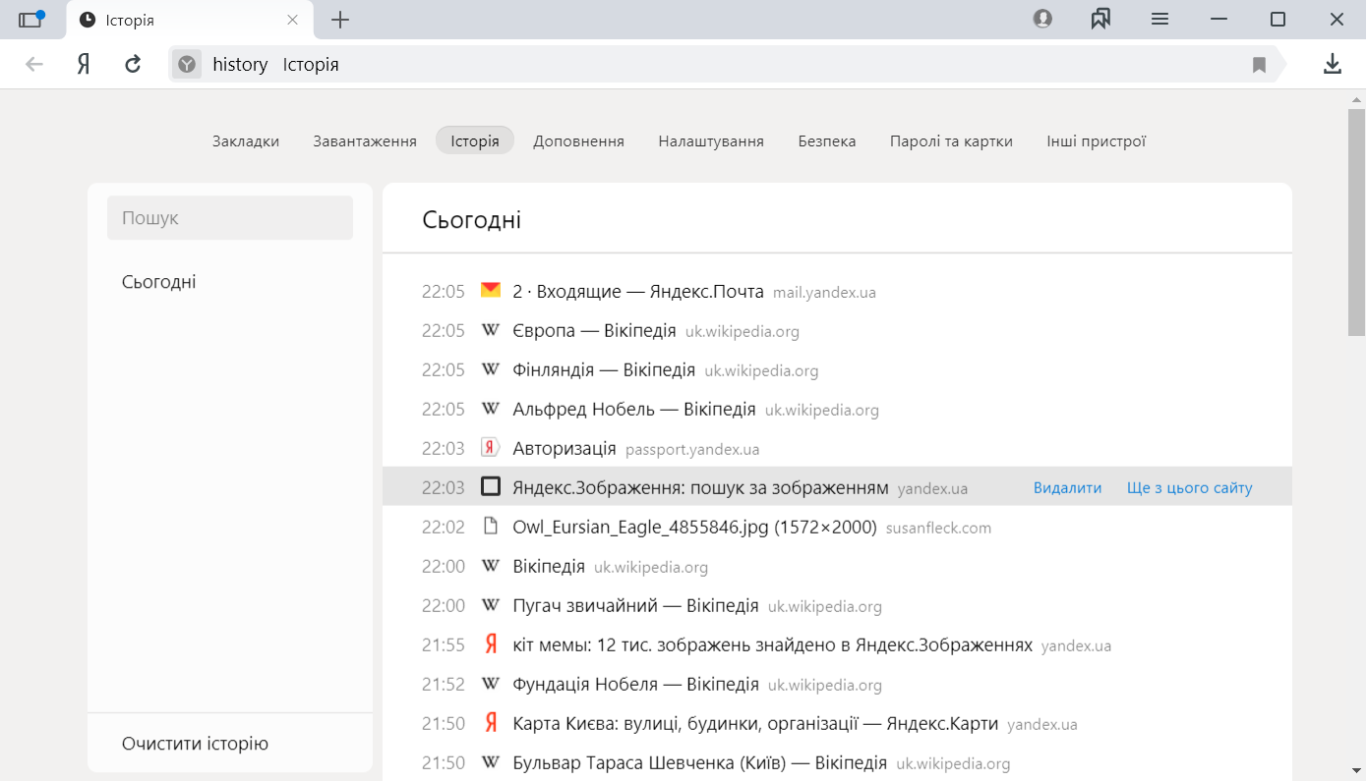Open the Входящие — Яндекс.Почта entry
Image resolution: width=1367 pixels, height=781 pixels.
[638, 292]
